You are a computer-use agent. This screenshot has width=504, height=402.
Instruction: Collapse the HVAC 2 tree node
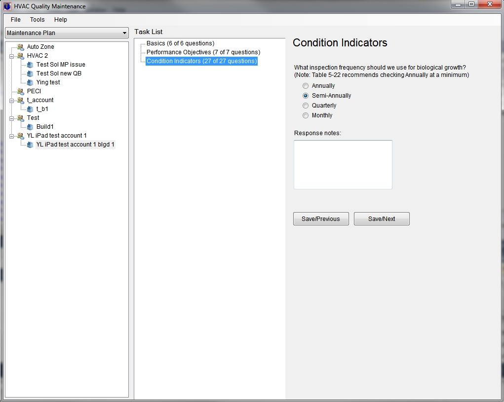11,56
